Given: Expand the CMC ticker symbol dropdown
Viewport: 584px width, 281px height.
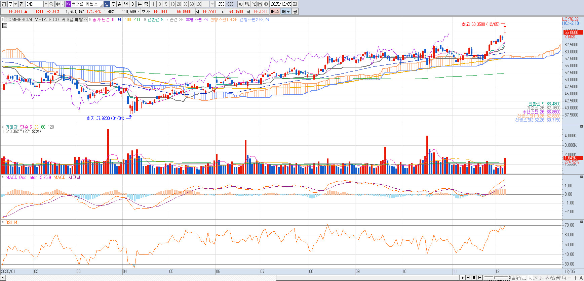Looking at the screenshot, I should pyautogui.click(x=46, y=4).
